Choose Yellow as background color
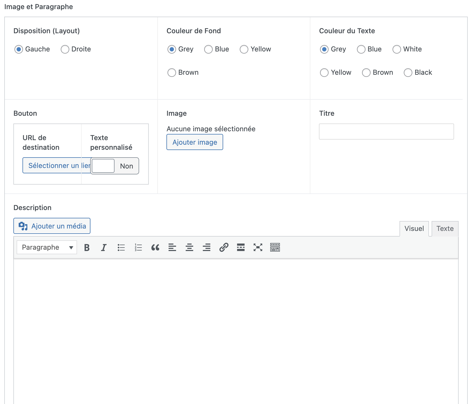472x404 pixels. tap(244, 49)
